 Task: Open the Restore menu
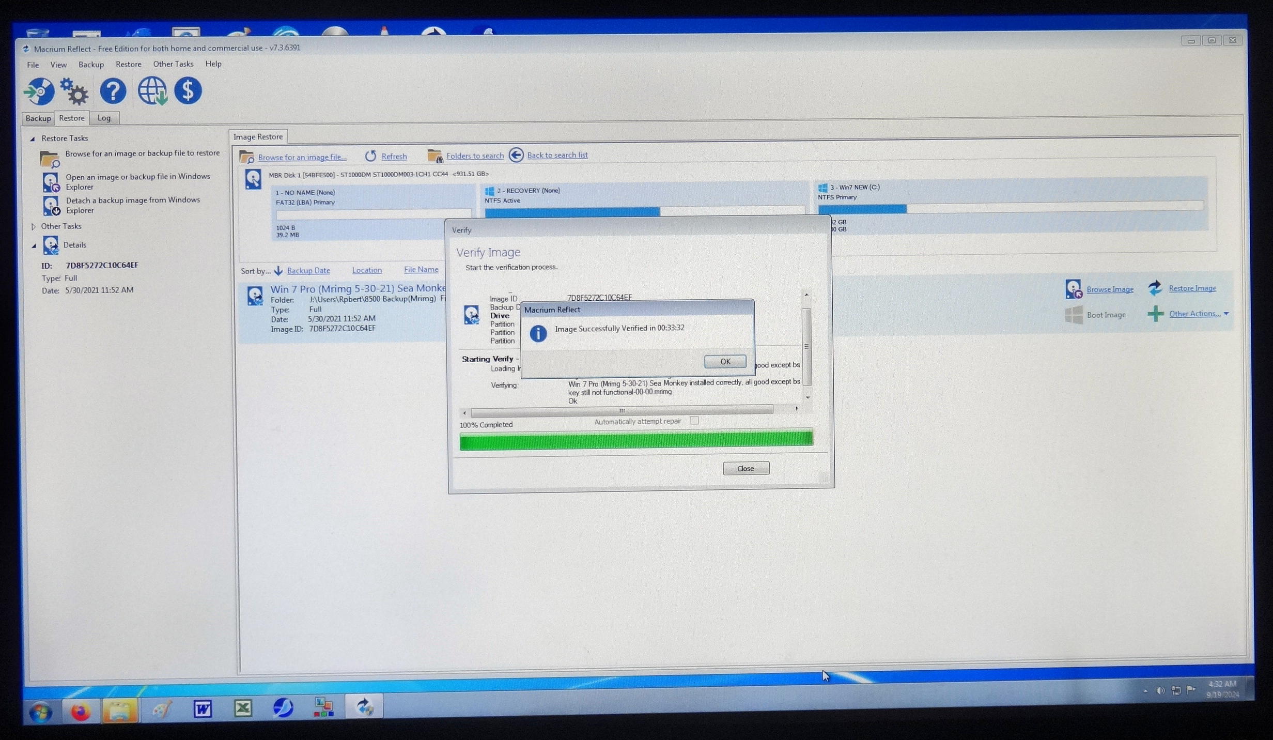coord(128,64)
